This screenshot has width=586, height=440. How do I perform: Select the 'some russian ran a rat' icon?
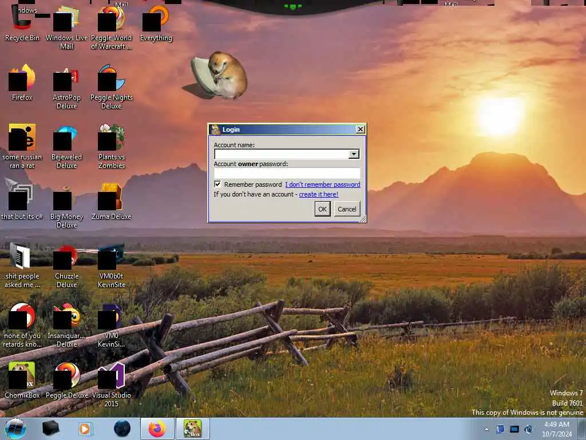click(x=22, y=146)
